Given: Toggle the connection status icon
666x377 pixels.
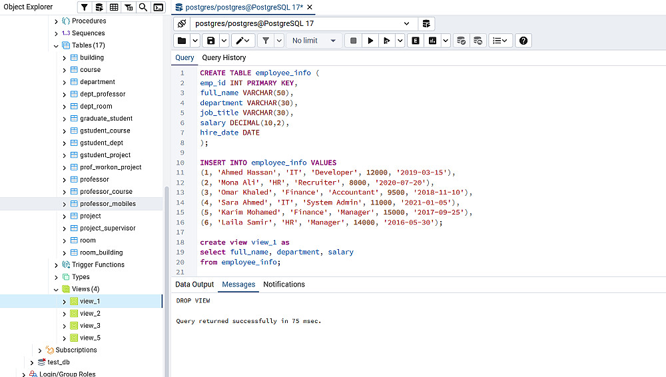Looking at the screenshot, I should coord(182,23).
